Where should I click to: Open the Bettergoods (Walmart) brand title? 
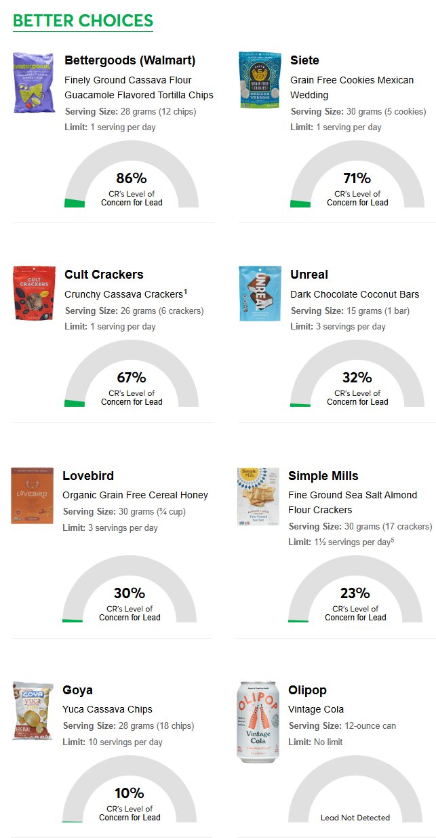pyautogui.click(x=130, y=60)
